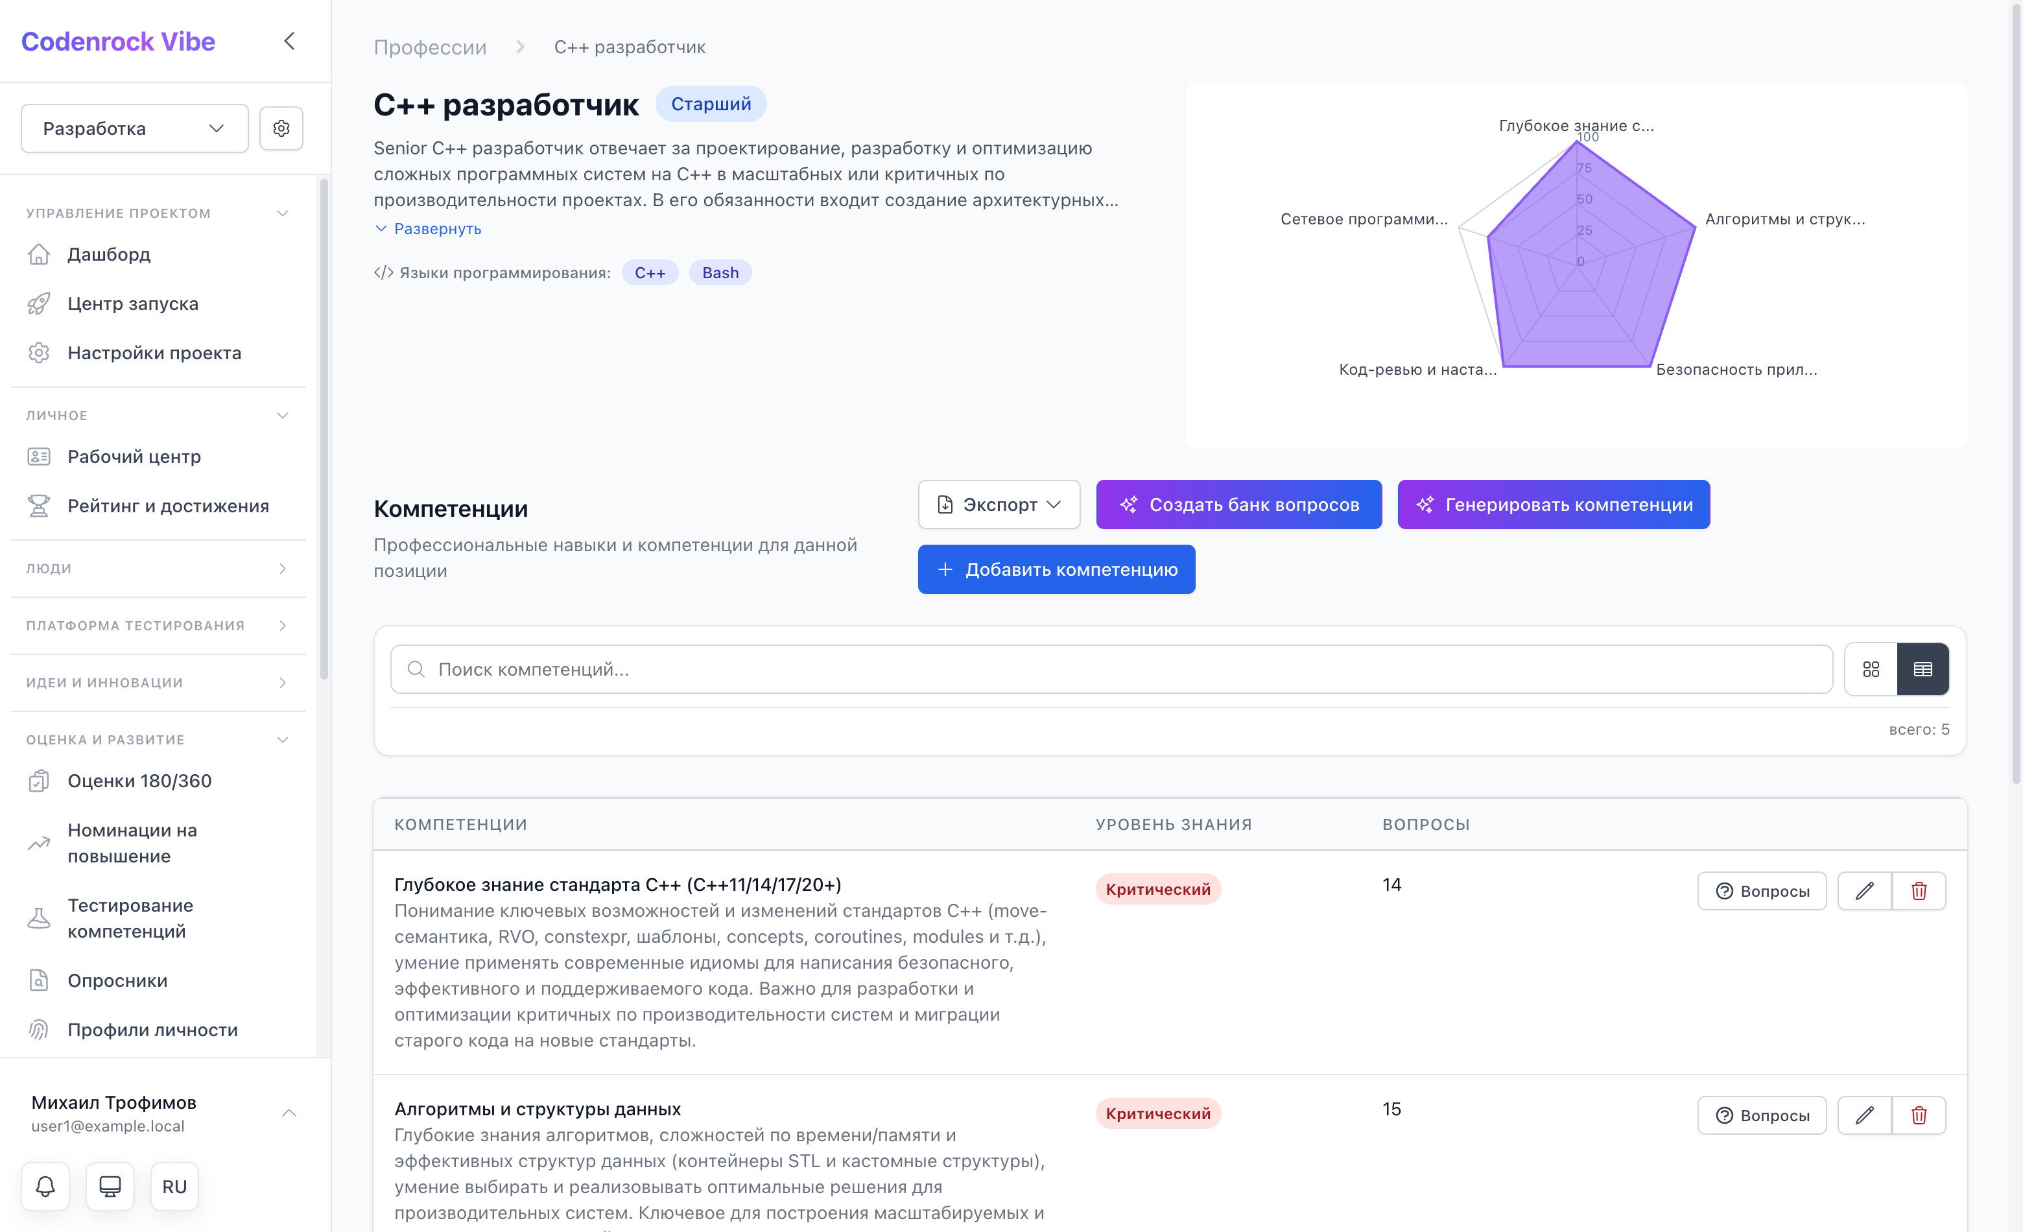Delete the Алгоритмы и структуры данных competency
The height and width of the screenshot is (1232, 2023).
coord(1919,1115)
